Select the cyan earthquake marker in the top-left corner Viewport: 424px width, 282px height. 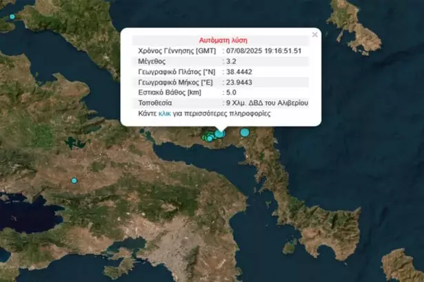pos(12,17)
